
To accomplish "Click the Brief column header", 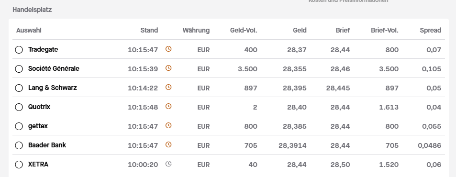I will [x=343, y=30].
